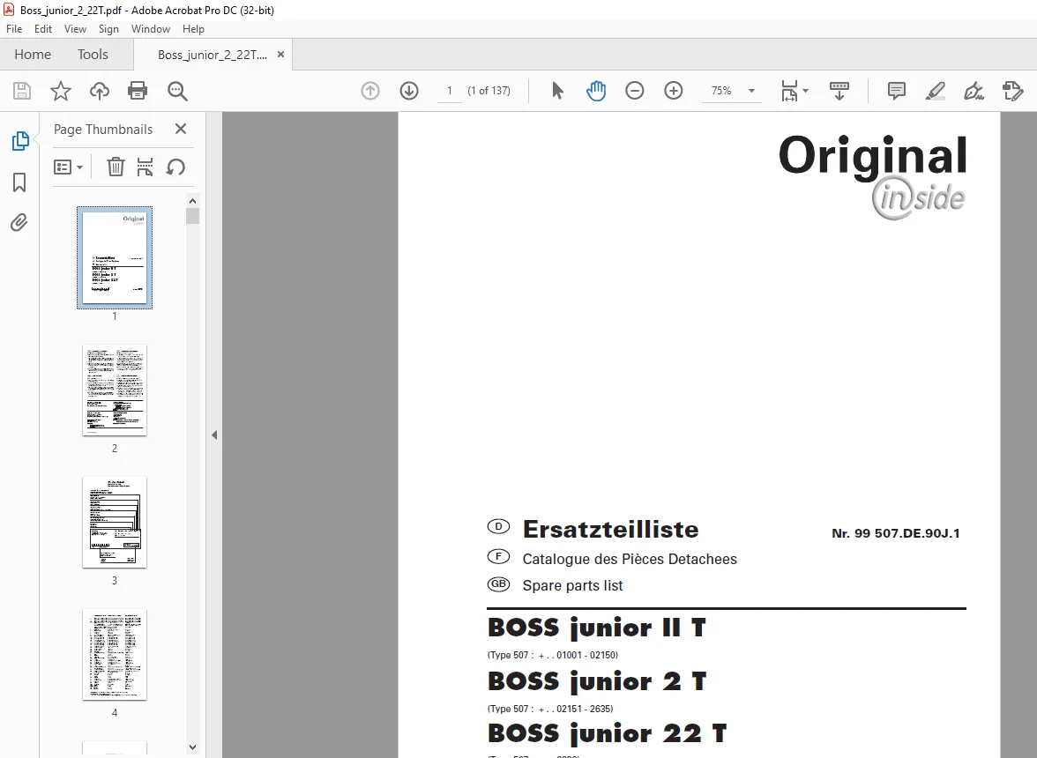Select the highlight text tool
Image resolution: width=1037 pixels, height=758 pixels.
(935, 91)
